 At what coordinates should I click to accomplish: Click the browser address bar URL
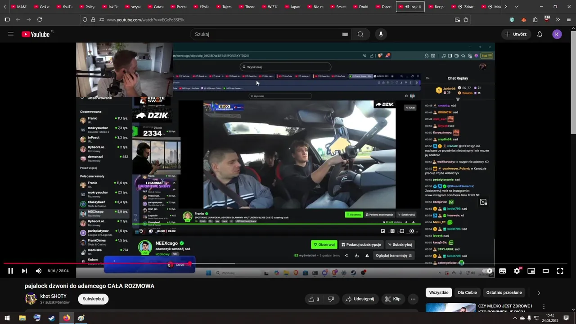pyautogui.click(x=145, y=20)
